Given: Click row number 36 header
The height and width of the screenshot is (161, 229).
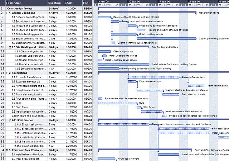Looking at the screenshot, I should pos(3,159).
